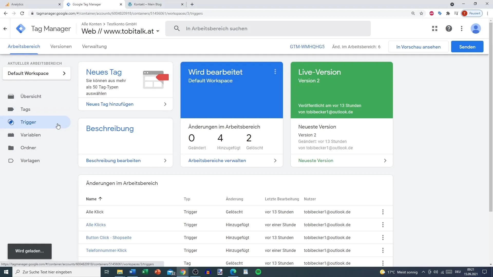
Task: Open a new browser tab with plus
Action: (192, 4)
